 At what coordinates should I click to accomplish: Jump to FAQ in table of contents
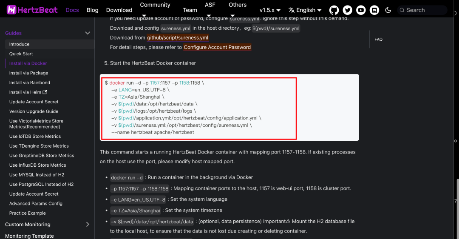coord(379,39)
